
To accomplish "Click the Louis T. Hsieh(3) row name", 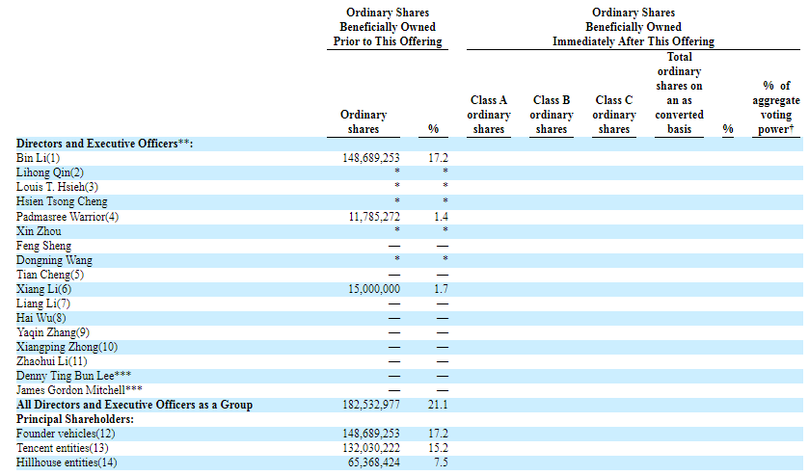I will coord(57,186).
